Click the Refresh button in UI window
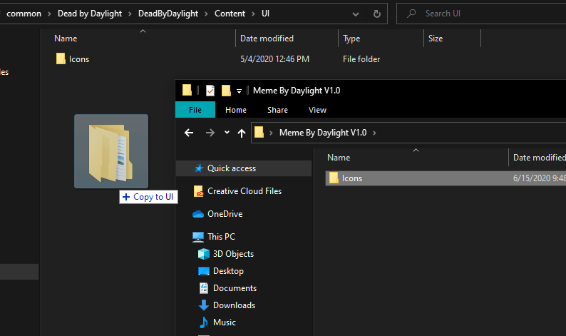Viewport: 566px width, 336px height. (377, 14)
